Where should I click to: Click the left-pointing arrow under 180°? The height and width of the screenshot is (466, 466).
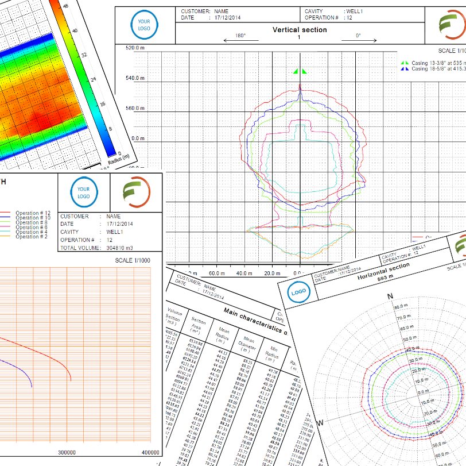[x=241, y=40]
